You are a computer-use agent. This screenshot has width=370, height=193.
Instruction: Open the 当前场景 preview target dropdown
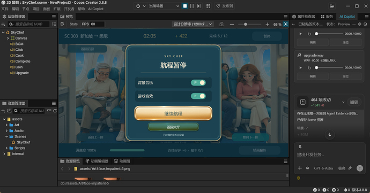click(164, 6)
